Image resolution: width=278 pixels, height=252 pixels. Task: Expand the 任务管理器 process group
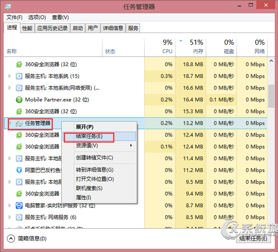pos(10,123)
